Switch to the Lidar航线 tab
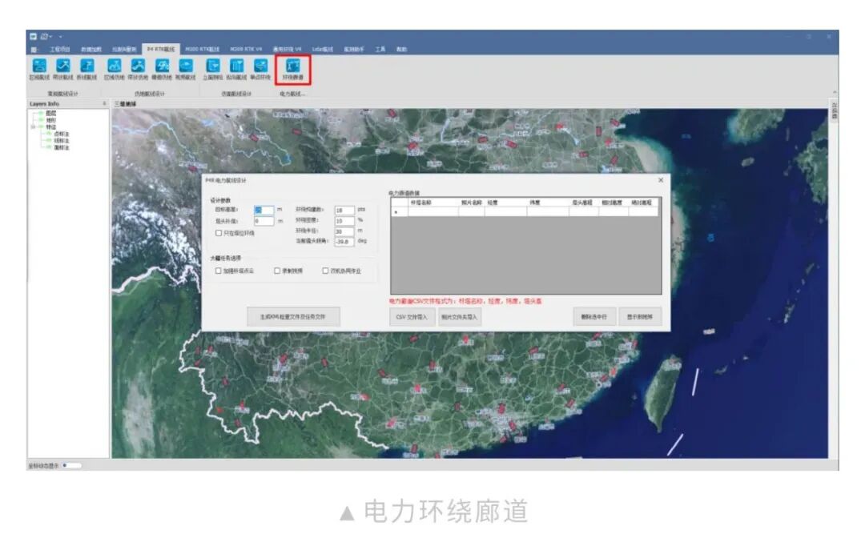Viewport: 865px width, 554px height. click(x=323, y=50)
